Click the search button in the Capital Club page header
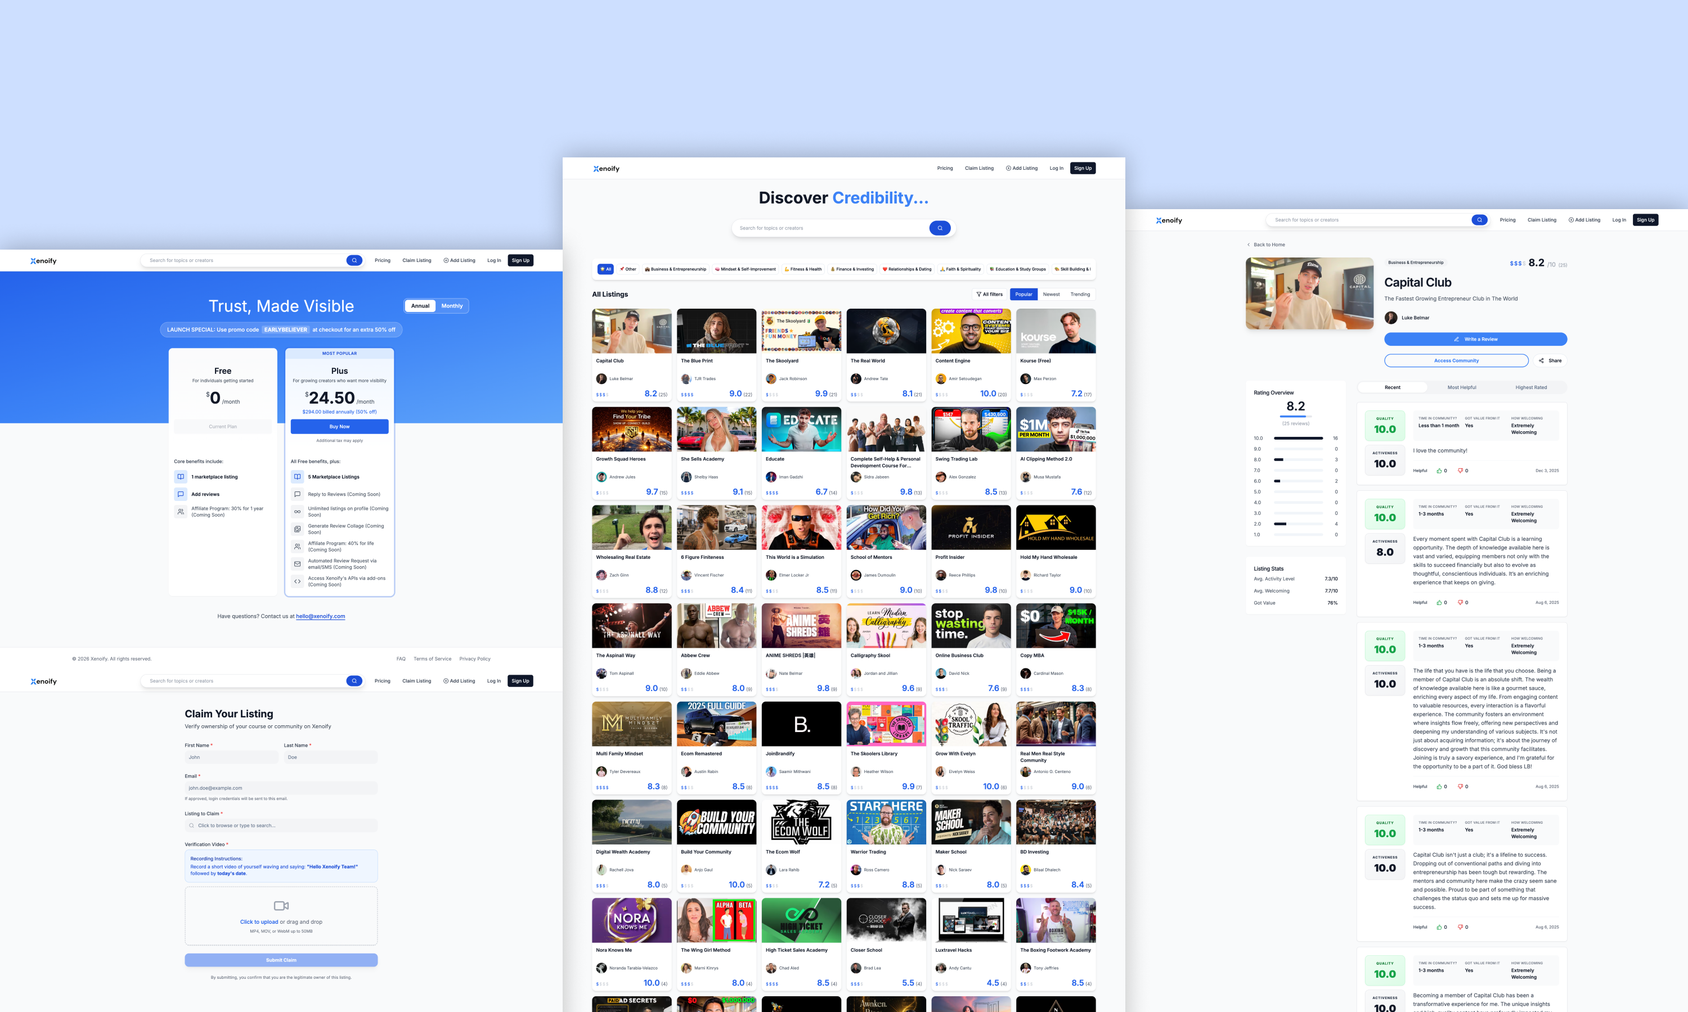 coord(1479,220)
